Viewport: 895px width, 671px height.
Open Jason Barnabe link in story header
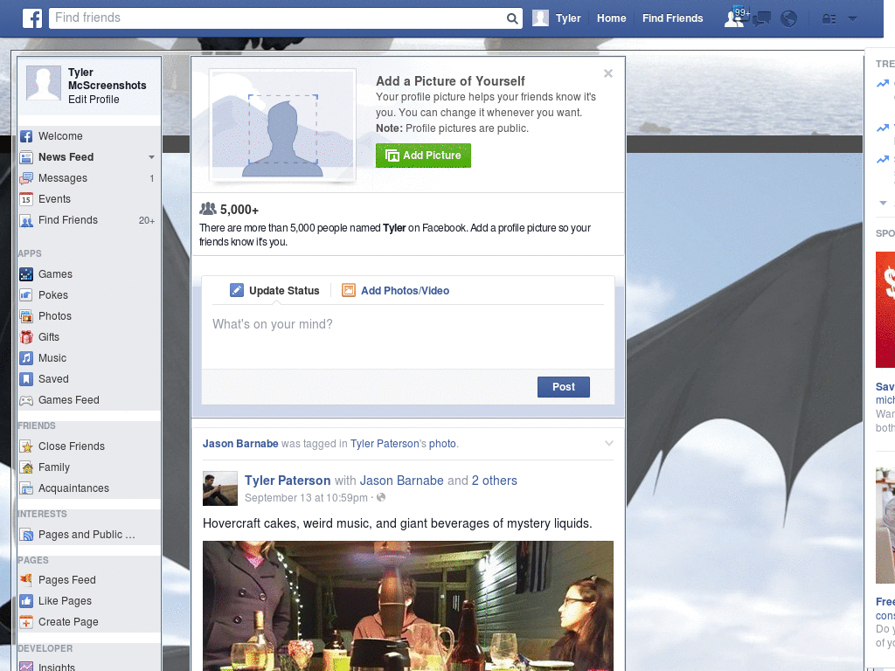240,443
